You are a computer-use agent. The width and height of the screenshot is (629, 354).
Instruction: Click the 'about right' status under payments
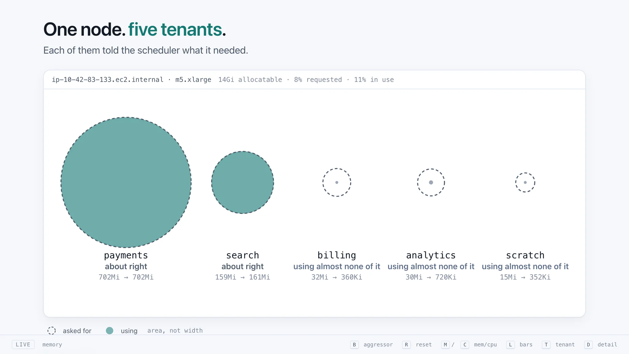click(126, 266)
